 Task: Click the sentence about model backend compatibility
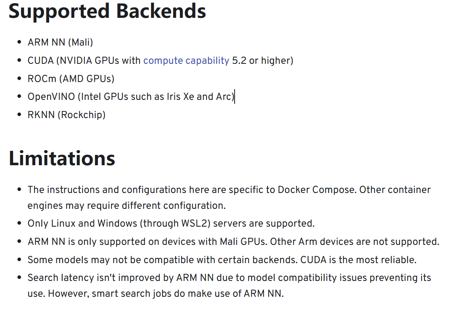162,260
